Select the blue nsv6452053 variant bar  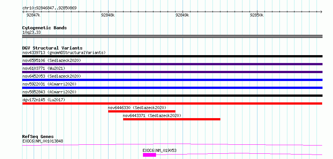coord(172,80)
